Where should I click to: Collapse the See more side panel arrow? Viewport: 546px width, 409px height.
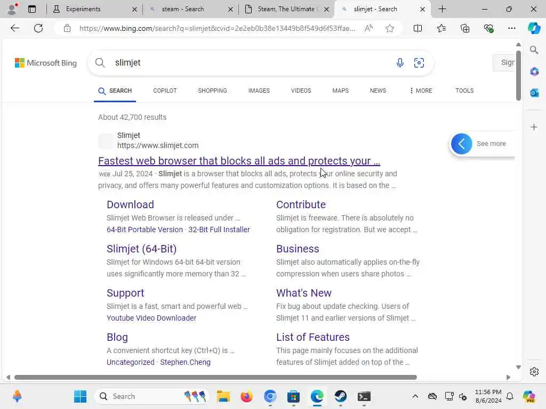tap(461, 144)
